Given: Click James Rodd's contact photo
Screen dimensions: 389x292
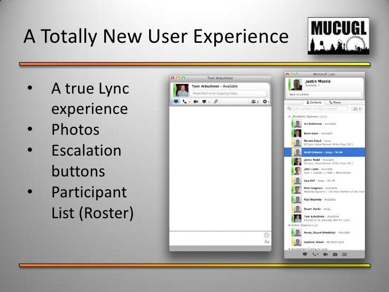Looking at the screenshot, I should 297,162.
